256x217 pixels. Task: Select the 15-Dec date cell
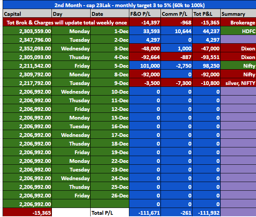[x=110, y=118]
